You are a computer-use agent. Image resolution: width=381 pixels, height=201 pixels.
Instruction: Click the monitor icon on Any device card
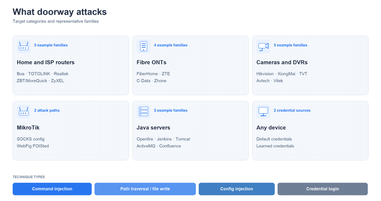point(263,111)
